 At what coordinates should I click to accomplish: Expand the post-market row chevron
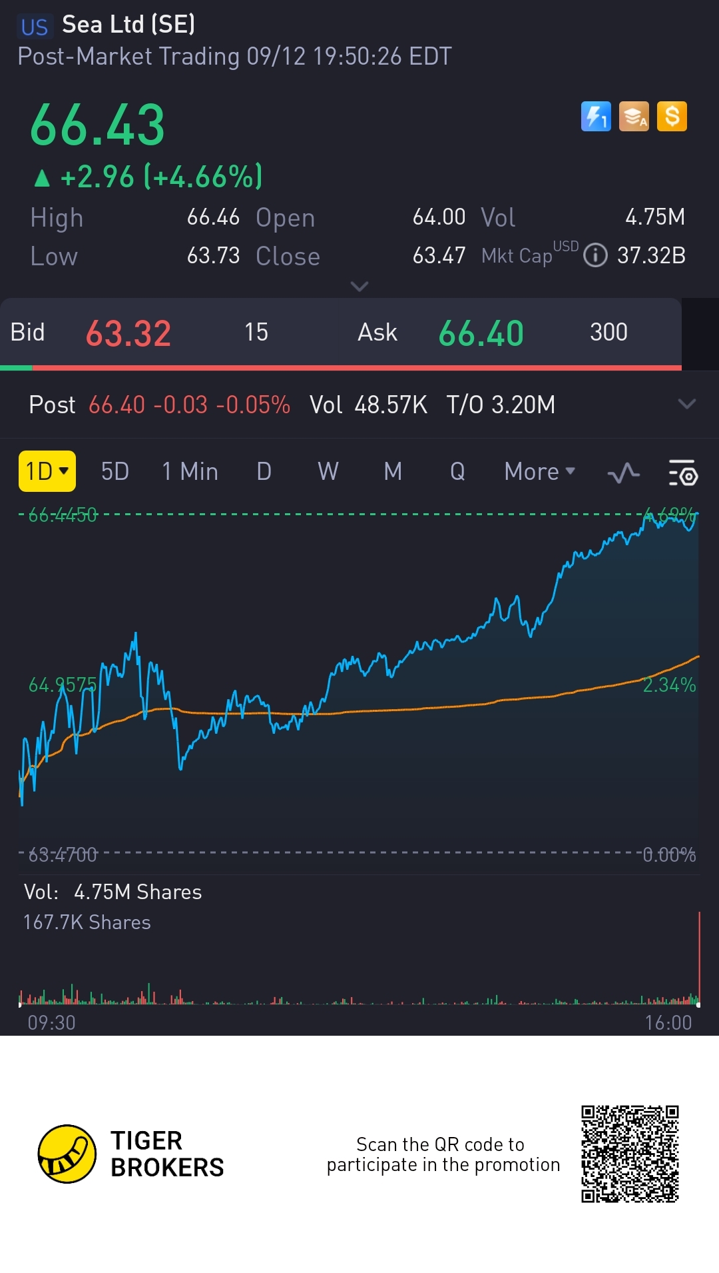687,404
